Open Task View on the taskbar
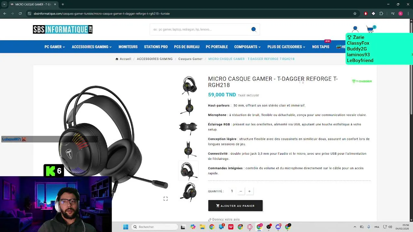Viewport: 413px width, 232px height. point(183,227)
